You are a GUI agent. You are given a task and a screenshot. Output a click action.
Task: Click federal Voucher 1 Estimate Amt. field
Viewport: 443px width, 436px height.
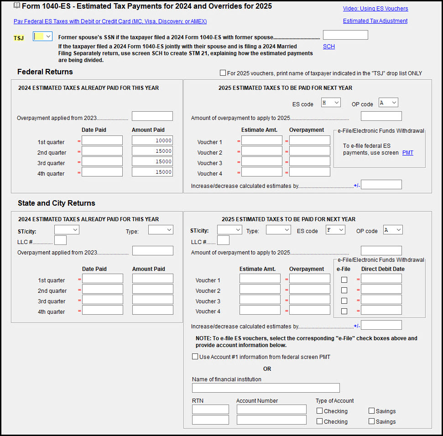[x=262, y=140]
